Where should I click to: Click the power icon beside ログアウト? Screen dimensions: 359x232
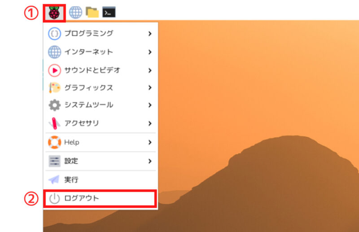(x=54, y=198)
